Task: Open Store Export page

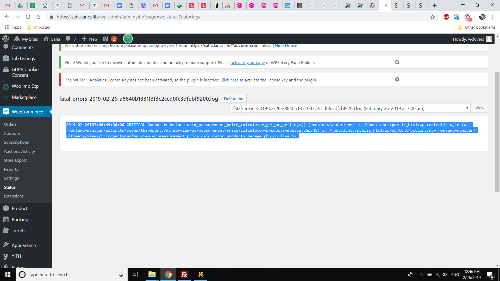Action: (x=15, y=160)
